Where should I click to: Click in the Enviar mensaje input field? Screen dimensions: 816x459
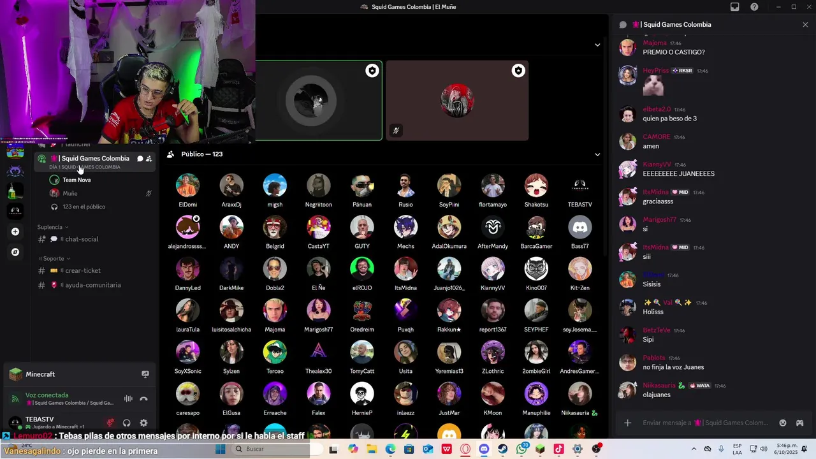pyautogui.click(x=704, y=423)
